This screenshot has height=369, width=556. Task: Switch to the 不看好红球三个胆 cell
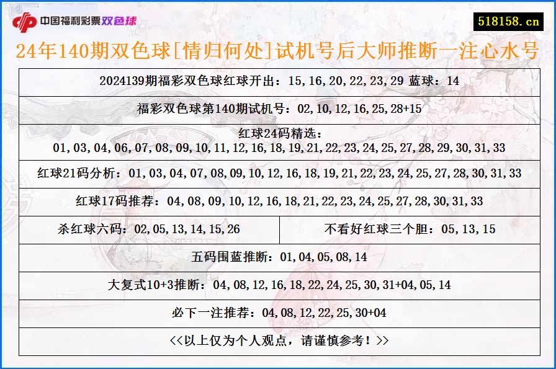406,229
